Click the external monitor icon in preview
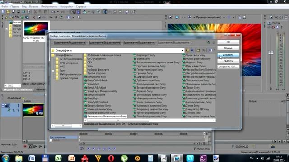The height and width of the screenshot is (162, 289). tap(177, 18)
